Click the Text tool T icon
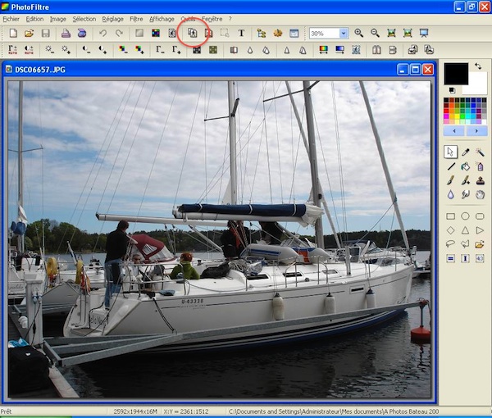492x418 pixels. [x=241, y=34]
